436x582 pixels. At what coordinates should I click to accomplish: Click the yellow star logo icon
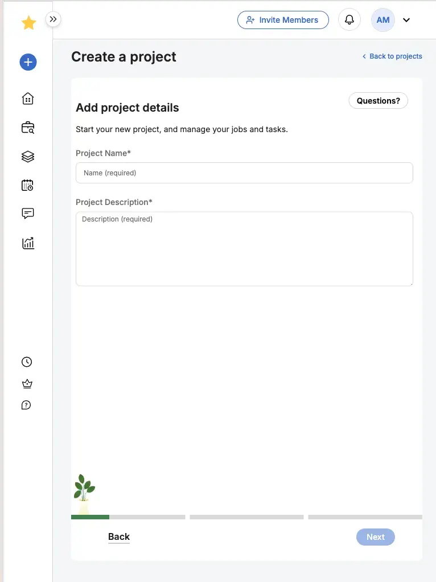click(x=28, y=23)
